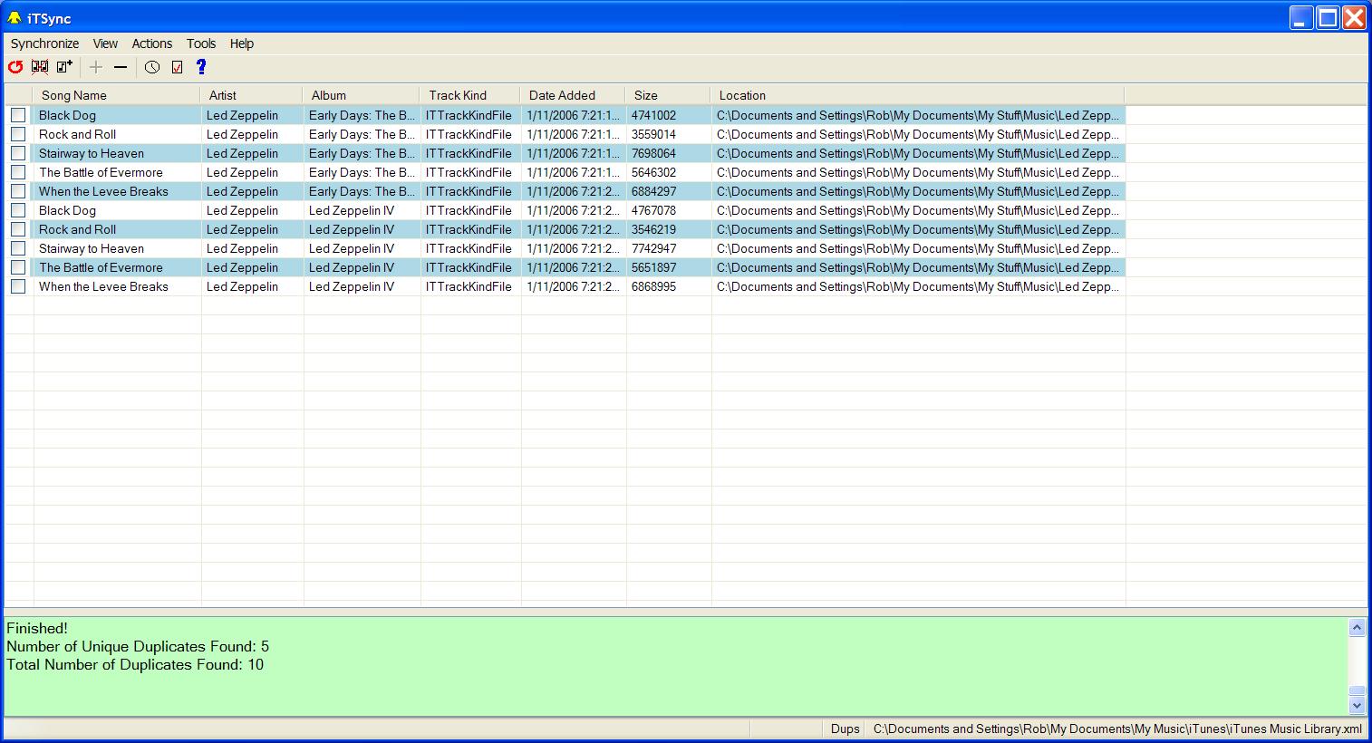
Task: Click the log pane scroll down arrow
Action: [x=1357, y=705]
